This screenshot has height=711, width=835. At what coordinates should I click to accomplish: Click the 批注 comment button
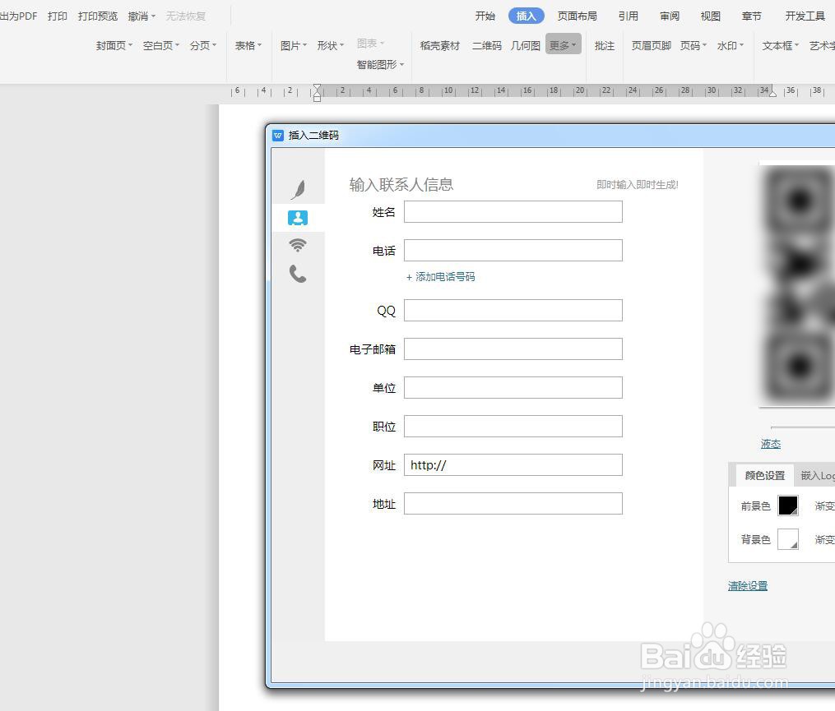605,46
